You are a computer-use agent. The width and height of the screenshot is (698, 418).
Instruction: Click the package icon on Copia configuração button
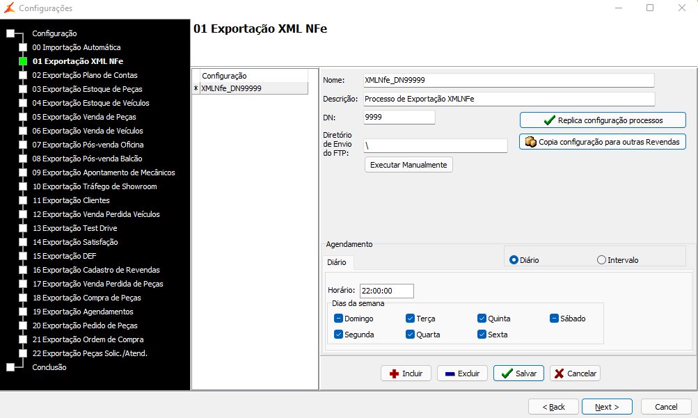pyautogui.click(x=531, y=142)
